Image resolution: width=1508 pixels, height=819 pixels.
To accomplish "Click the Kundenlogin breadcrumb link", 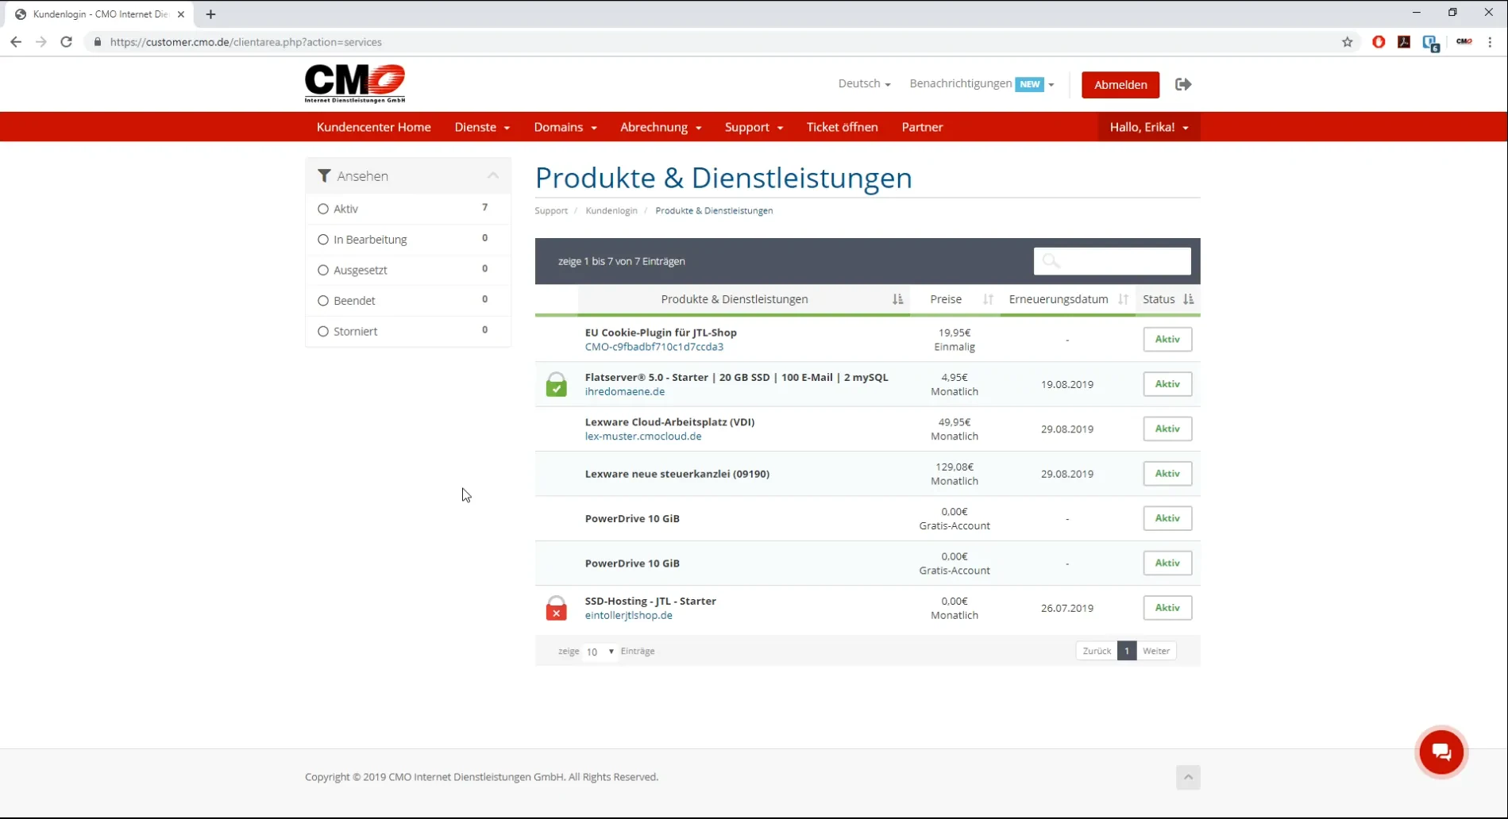I will point(611,210).
